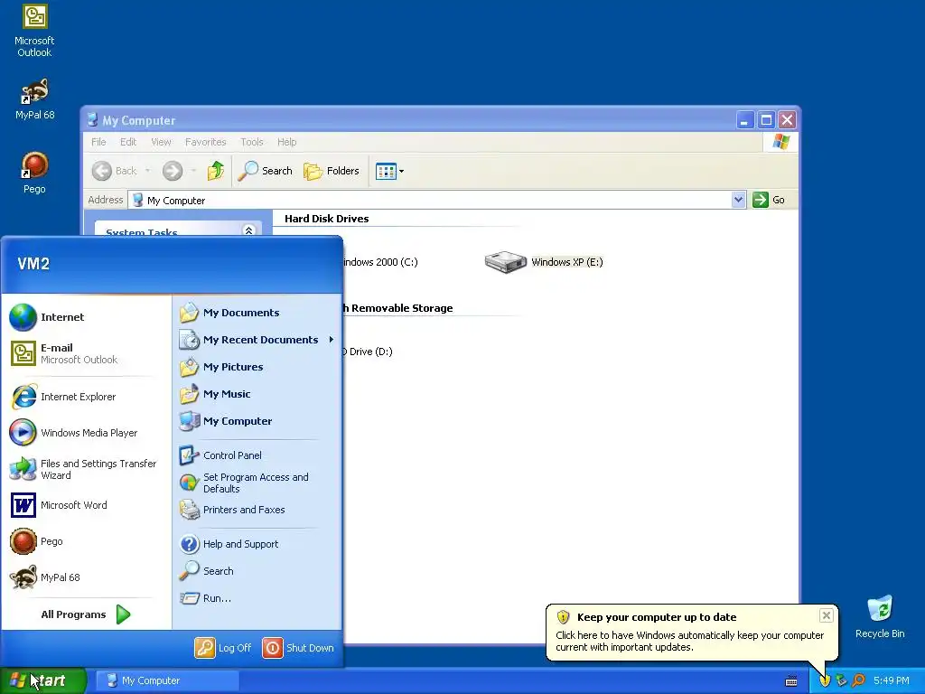Click the Log Off button
Image resolution: width=925 pixels, height=694 pixels.
coord(223,648)
